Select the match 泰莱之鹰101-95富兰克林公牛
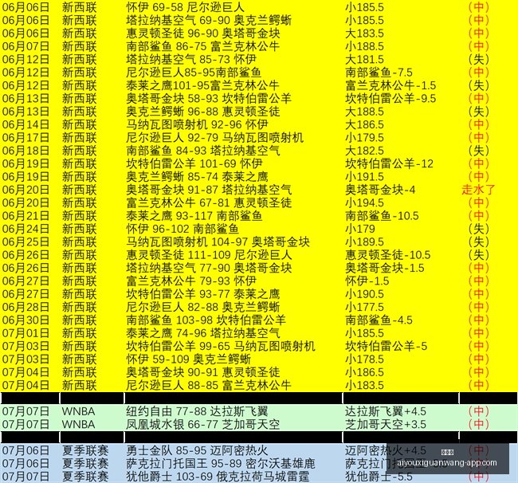518x483 pixels. (203, 85)
